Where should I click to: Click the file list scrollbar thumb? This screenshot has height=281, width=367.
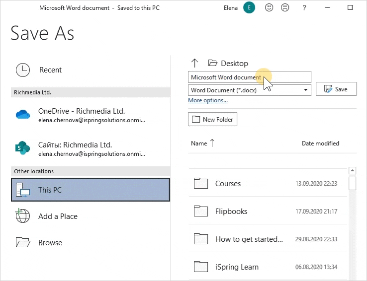click(352, 183)
